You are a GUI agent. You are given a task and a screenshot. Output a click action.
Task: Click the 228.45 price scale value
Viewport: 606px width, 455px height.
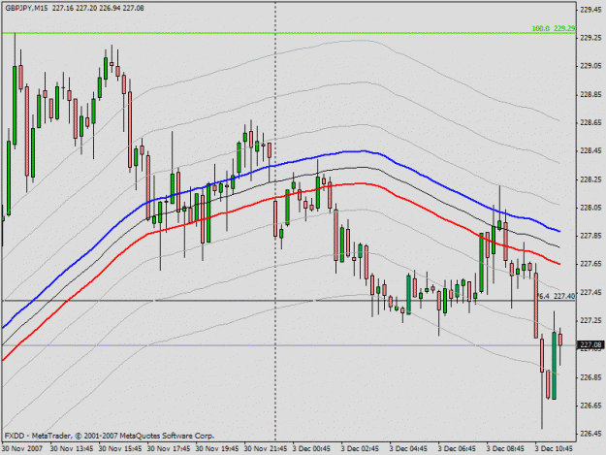pyautogui.click(x=590, y=150)
